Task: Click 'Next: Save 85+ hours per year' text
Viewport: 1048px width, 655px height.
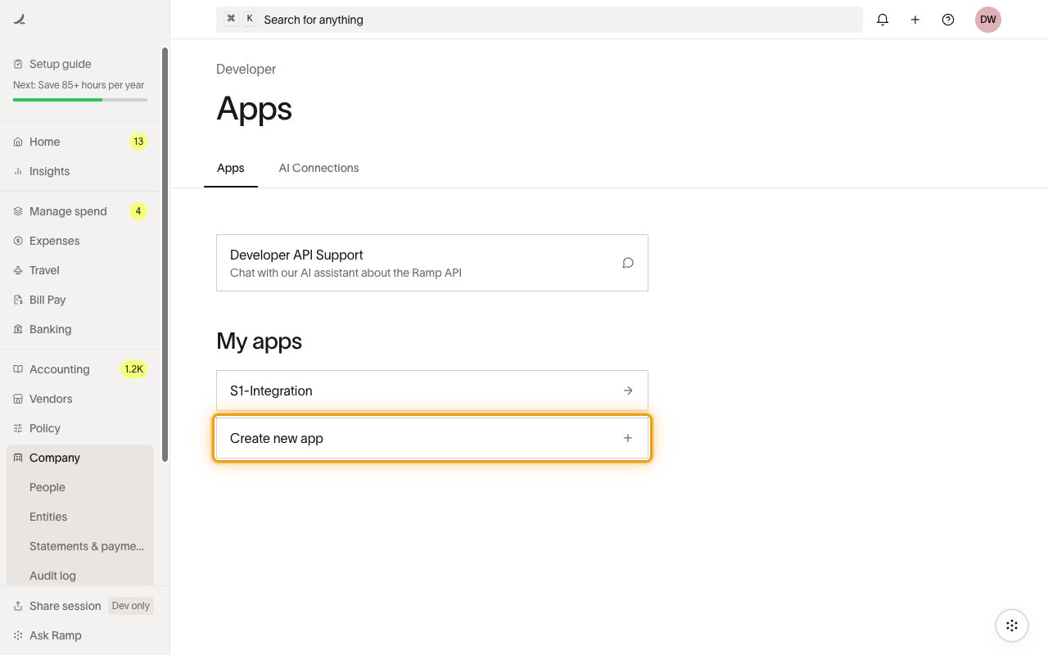Action: click(79, 85)
